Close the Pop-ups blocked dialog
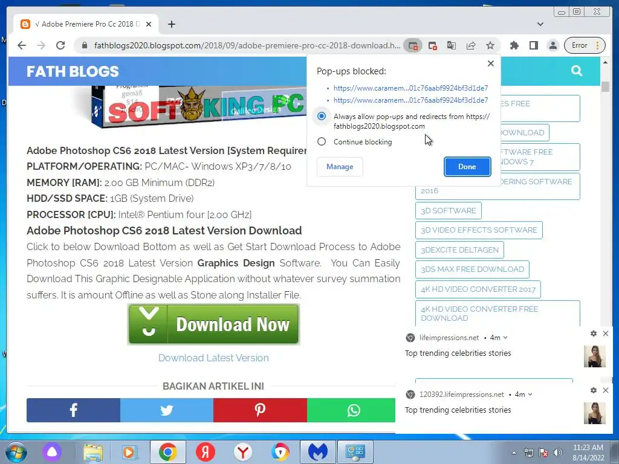This screenshot has height=464, width=619. [491, 63]
